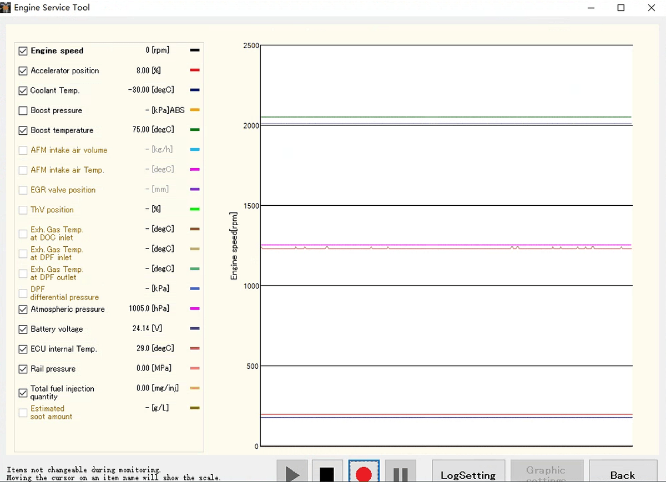The image size is (666, 482).
Task: Maximize the Engine Service Tool window
Action: pos(621,8)
